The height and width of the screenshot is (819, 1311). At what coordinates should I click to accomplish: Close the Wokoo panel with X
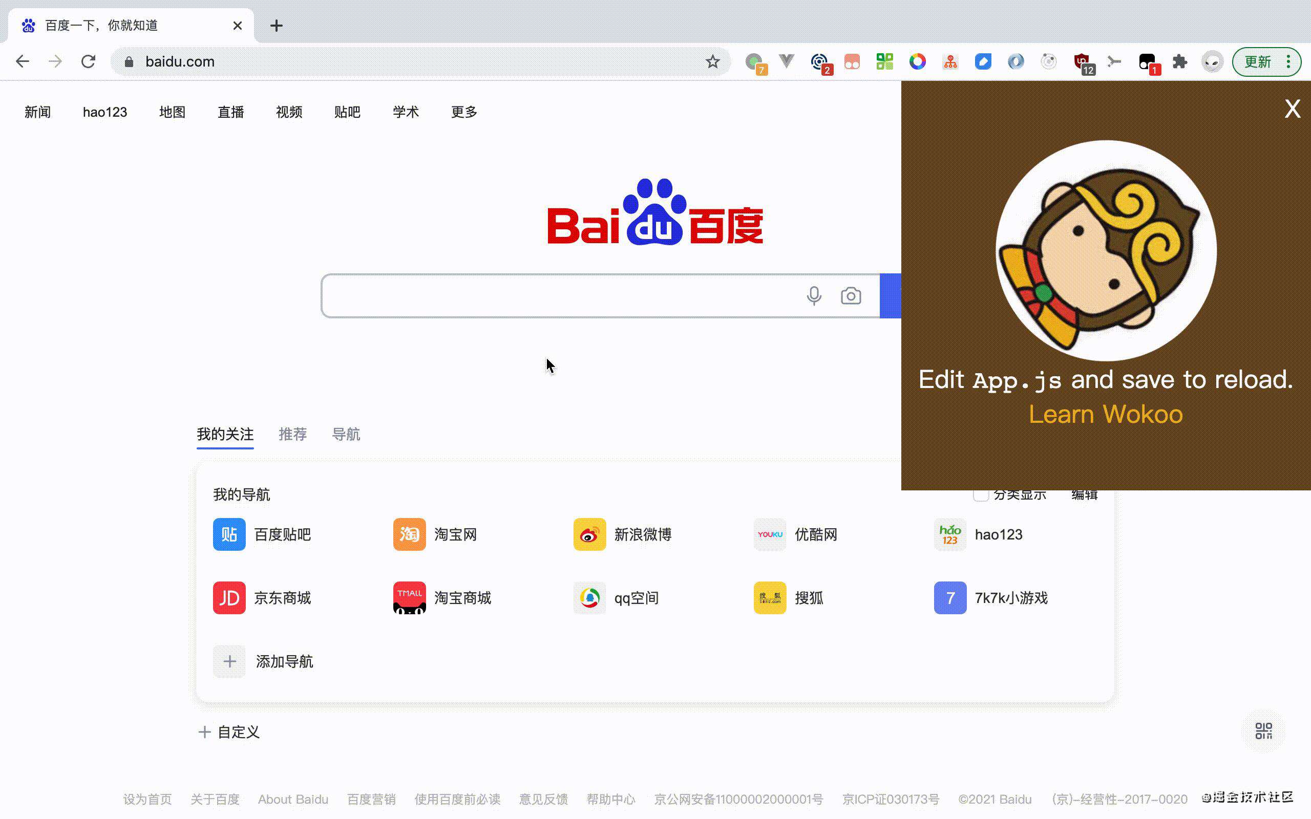1292,109
